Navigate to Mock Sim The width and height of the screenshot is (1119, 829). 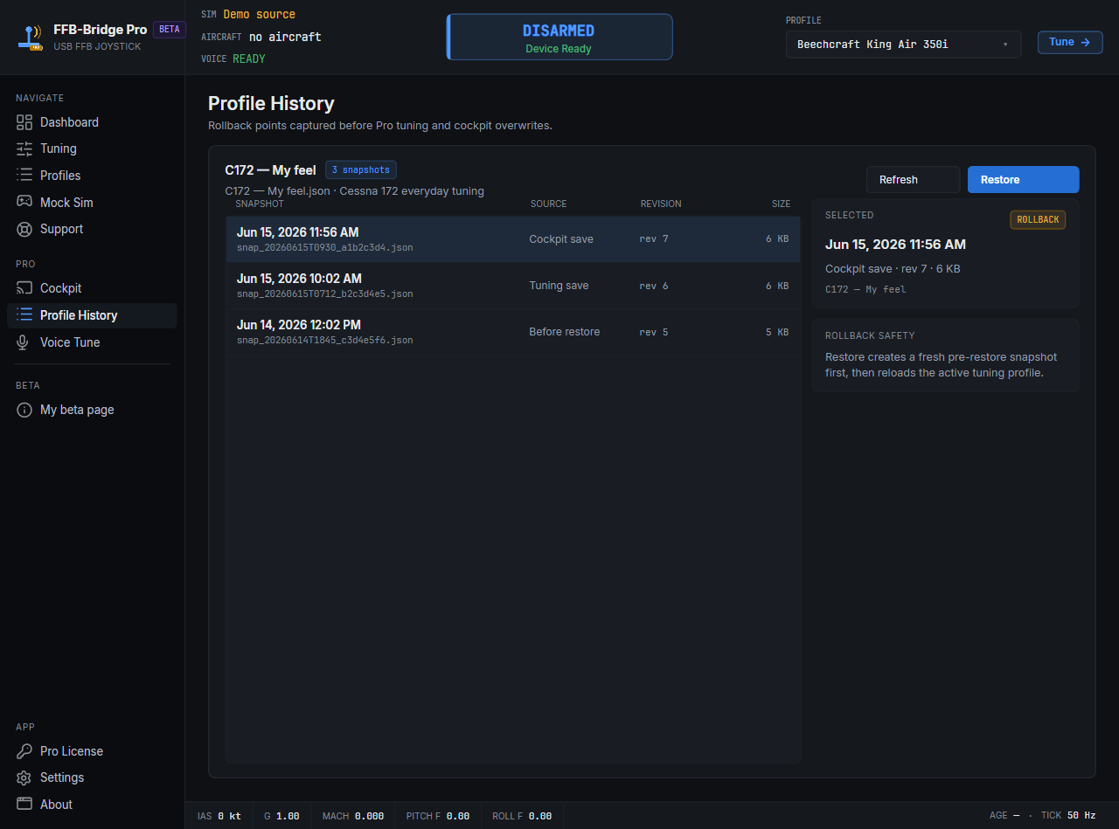coord(92,202)
